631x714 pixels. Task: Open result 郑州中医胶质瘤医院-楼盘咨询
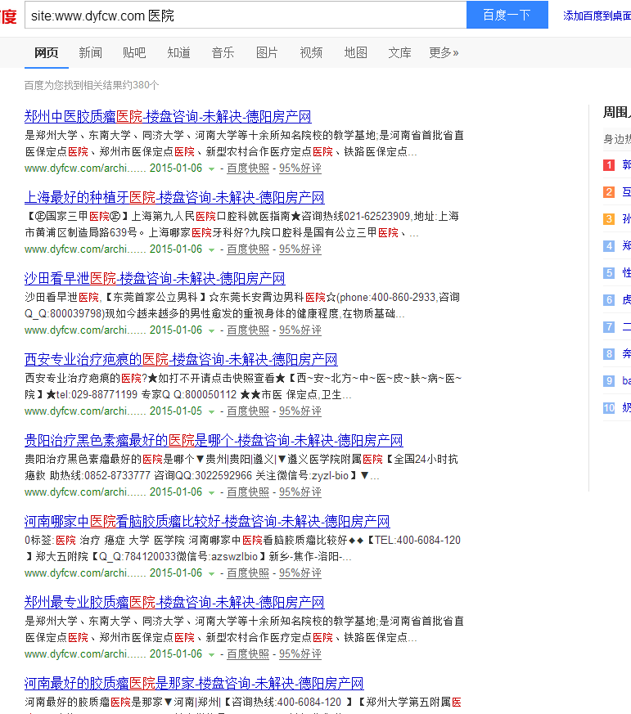click(x=168, y=117)
